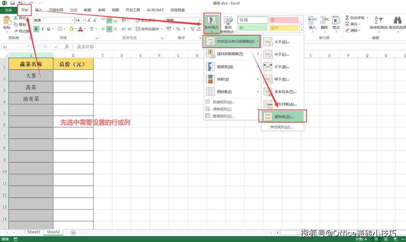
Task: Select 小于(L)... rule
Action: pos(282,55)
